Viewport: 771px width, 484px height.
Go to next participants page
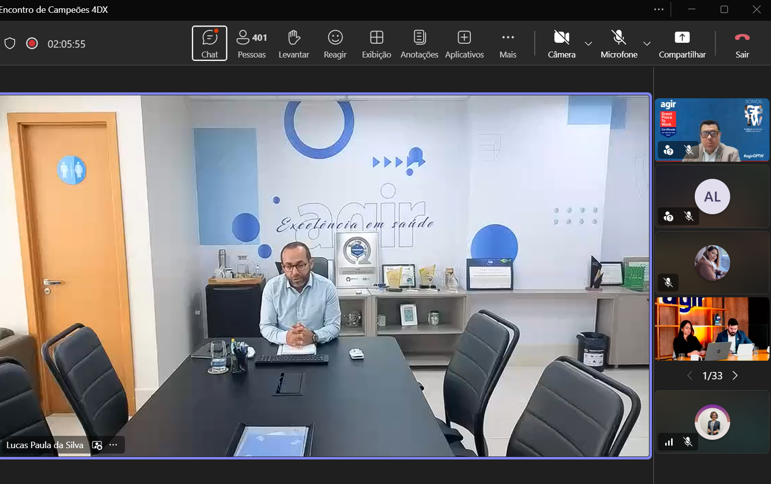[x=735, y=376]
